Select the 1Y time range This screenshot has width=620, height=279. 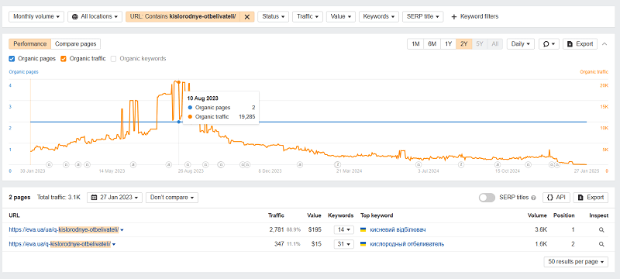448,44
